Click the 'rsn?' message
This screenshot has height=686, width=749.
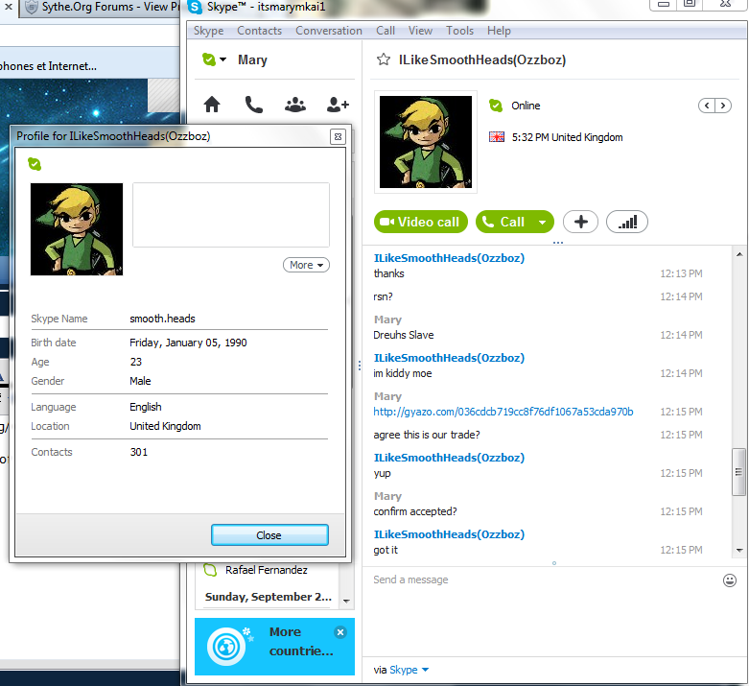383,296
